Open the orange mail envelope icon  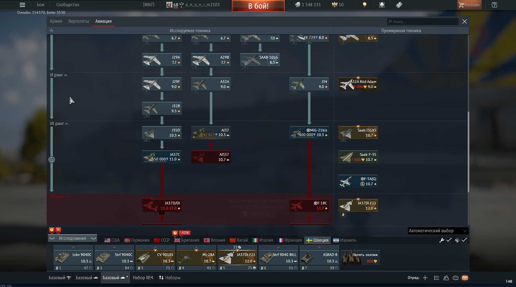[x=465, y=278]
